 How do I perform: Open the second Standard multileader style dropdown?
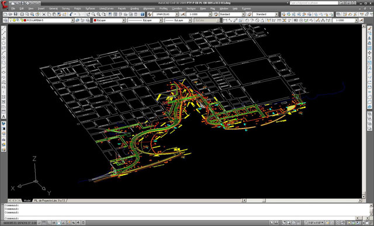(276, 15)
